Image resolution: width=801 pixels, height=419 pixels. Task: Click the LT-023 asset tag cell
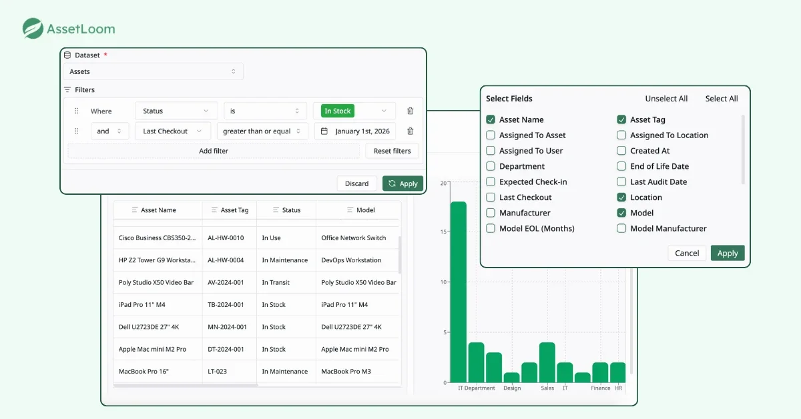(229, 372)
